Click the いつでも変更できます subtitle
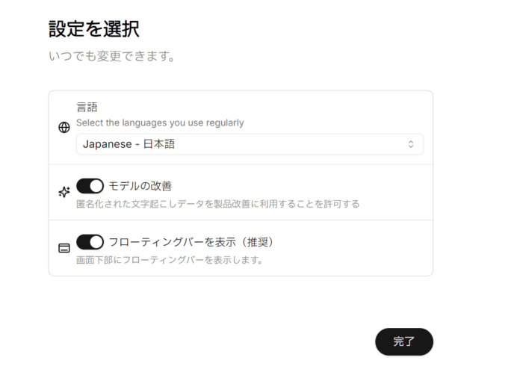The image size is (523, 378). pyautogui.click(x=111, y=56)
